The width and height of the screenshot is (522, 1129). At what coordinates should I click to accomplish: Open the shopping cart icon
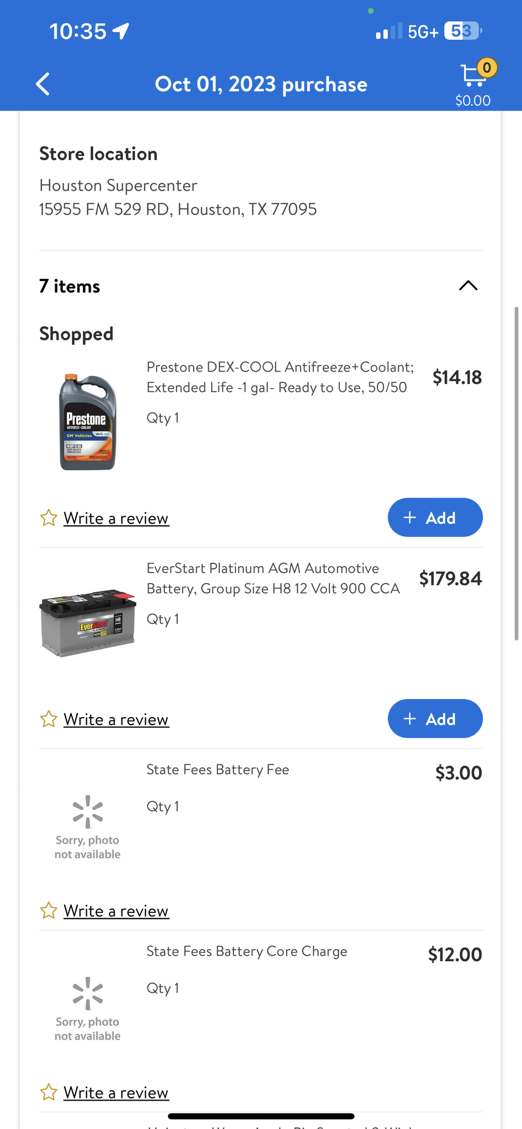[474, 76]
